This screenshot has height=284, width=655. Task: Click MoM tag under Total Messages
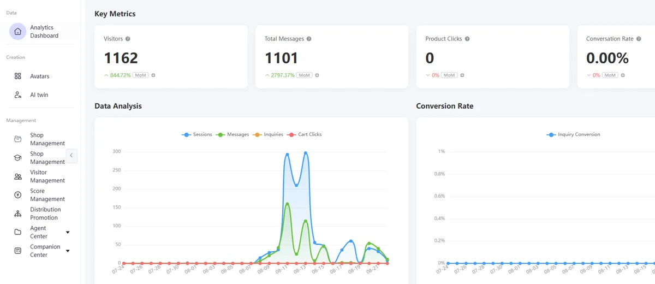coord(305,75)
